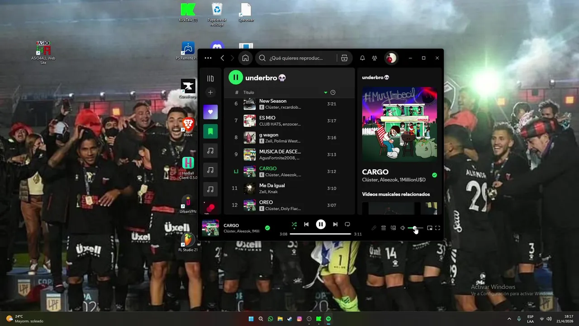
Task: Open the ESP LAA language switcher
Action: click(530, 319)
